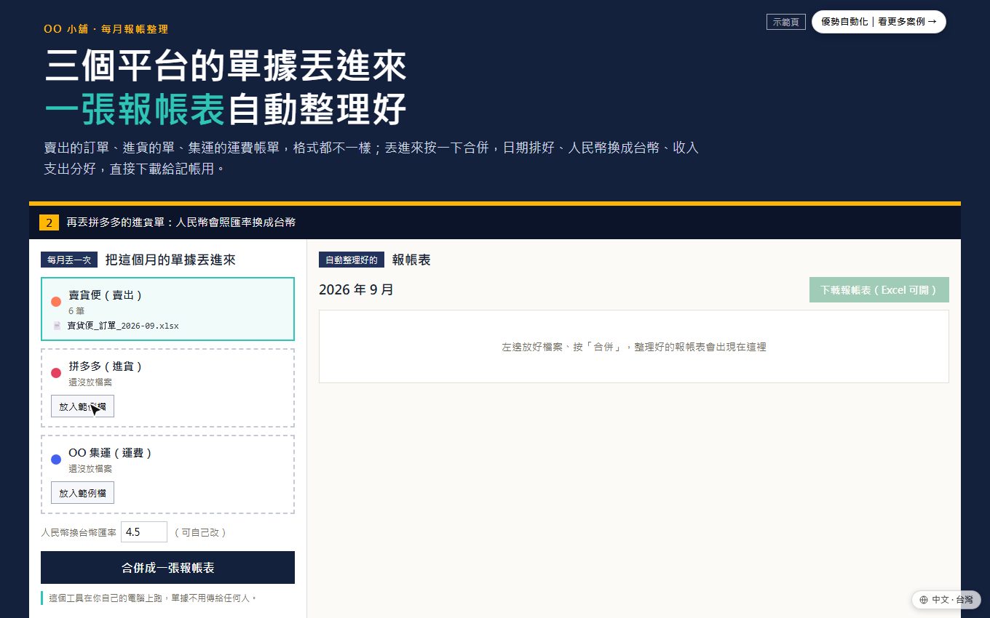Screen dimensions: 990x618
Task: Click the globe icon beside 中文 · 台灣
Action: [924, 600]
